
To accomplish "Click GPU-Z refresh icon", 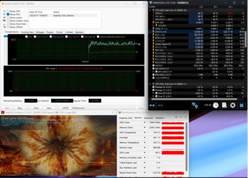I will [x=181, y=117].
